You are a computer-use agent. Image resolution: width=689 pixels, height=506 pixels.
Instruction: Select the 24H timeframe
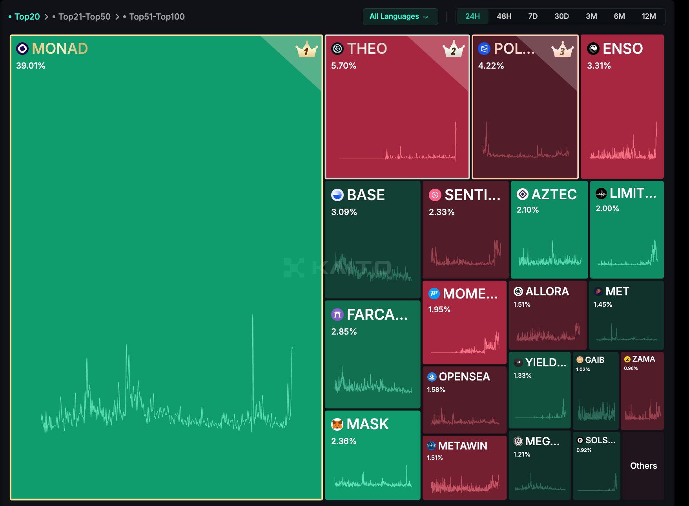point(472,16)
